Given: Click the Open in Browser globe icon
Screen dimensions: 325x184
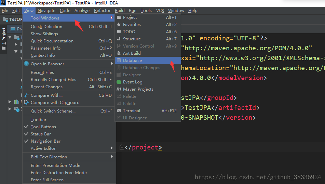Looking at the screenshot, I should pyautogui.click(x=26, y=64).
